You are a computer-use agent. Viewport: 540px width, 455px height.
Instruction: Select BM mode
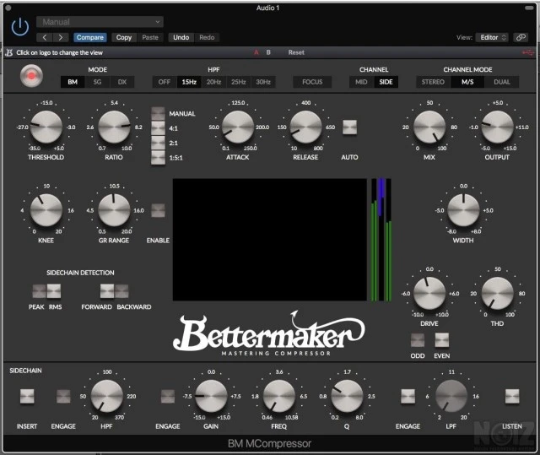[x=73, y=82]
